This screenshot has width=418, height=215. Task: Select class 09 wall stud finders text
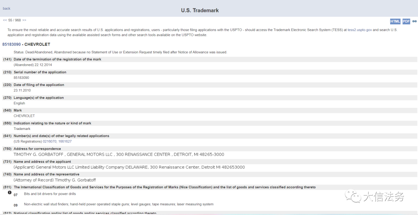click(x=119, y=204)
